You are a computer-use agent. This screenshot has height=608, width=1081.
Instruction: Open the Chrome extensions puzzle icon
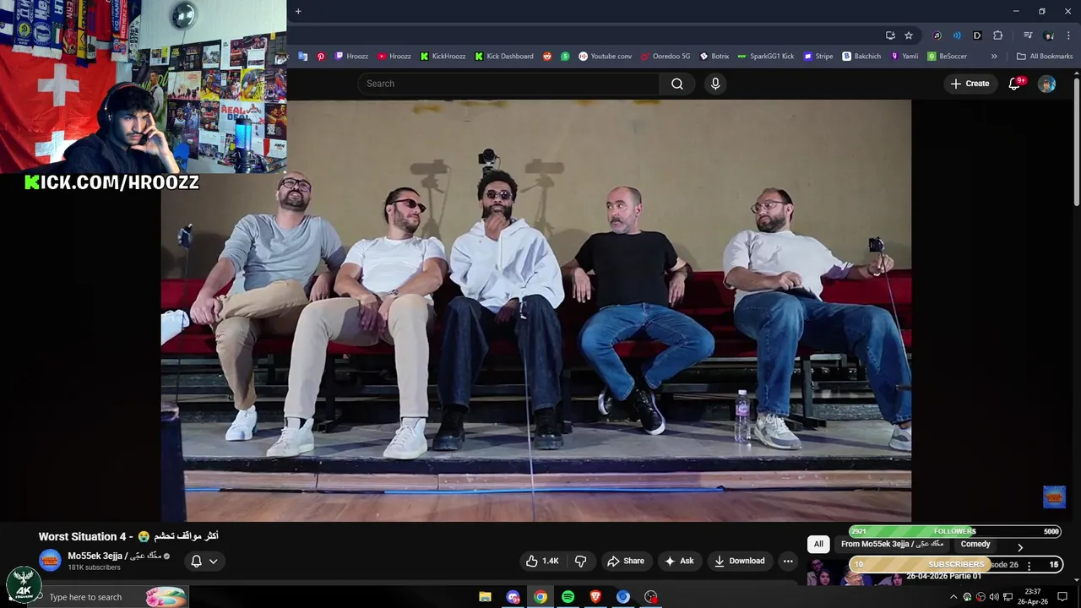(x=997, y=35)
